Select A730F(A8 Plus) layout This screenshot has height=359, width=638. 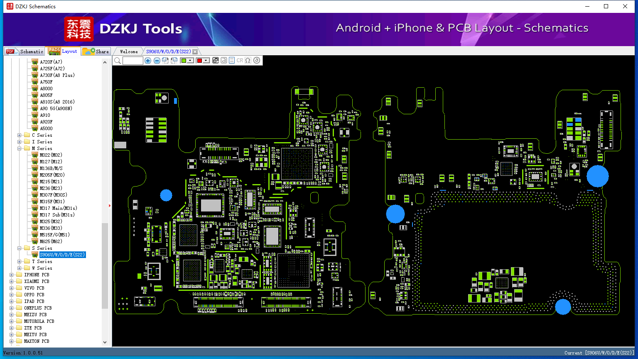[57, 75]
